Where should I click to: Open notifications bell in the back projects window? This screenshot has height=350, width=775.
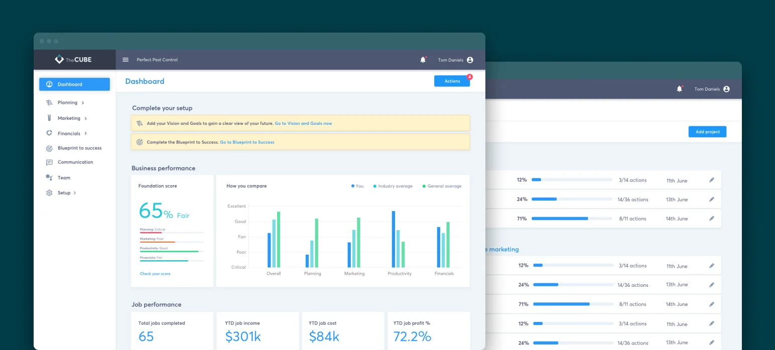tap(680, 89)
